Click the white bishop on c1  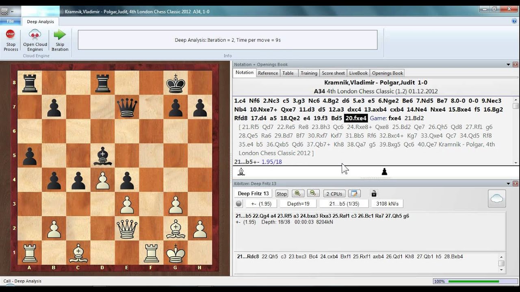coord(78,254)
